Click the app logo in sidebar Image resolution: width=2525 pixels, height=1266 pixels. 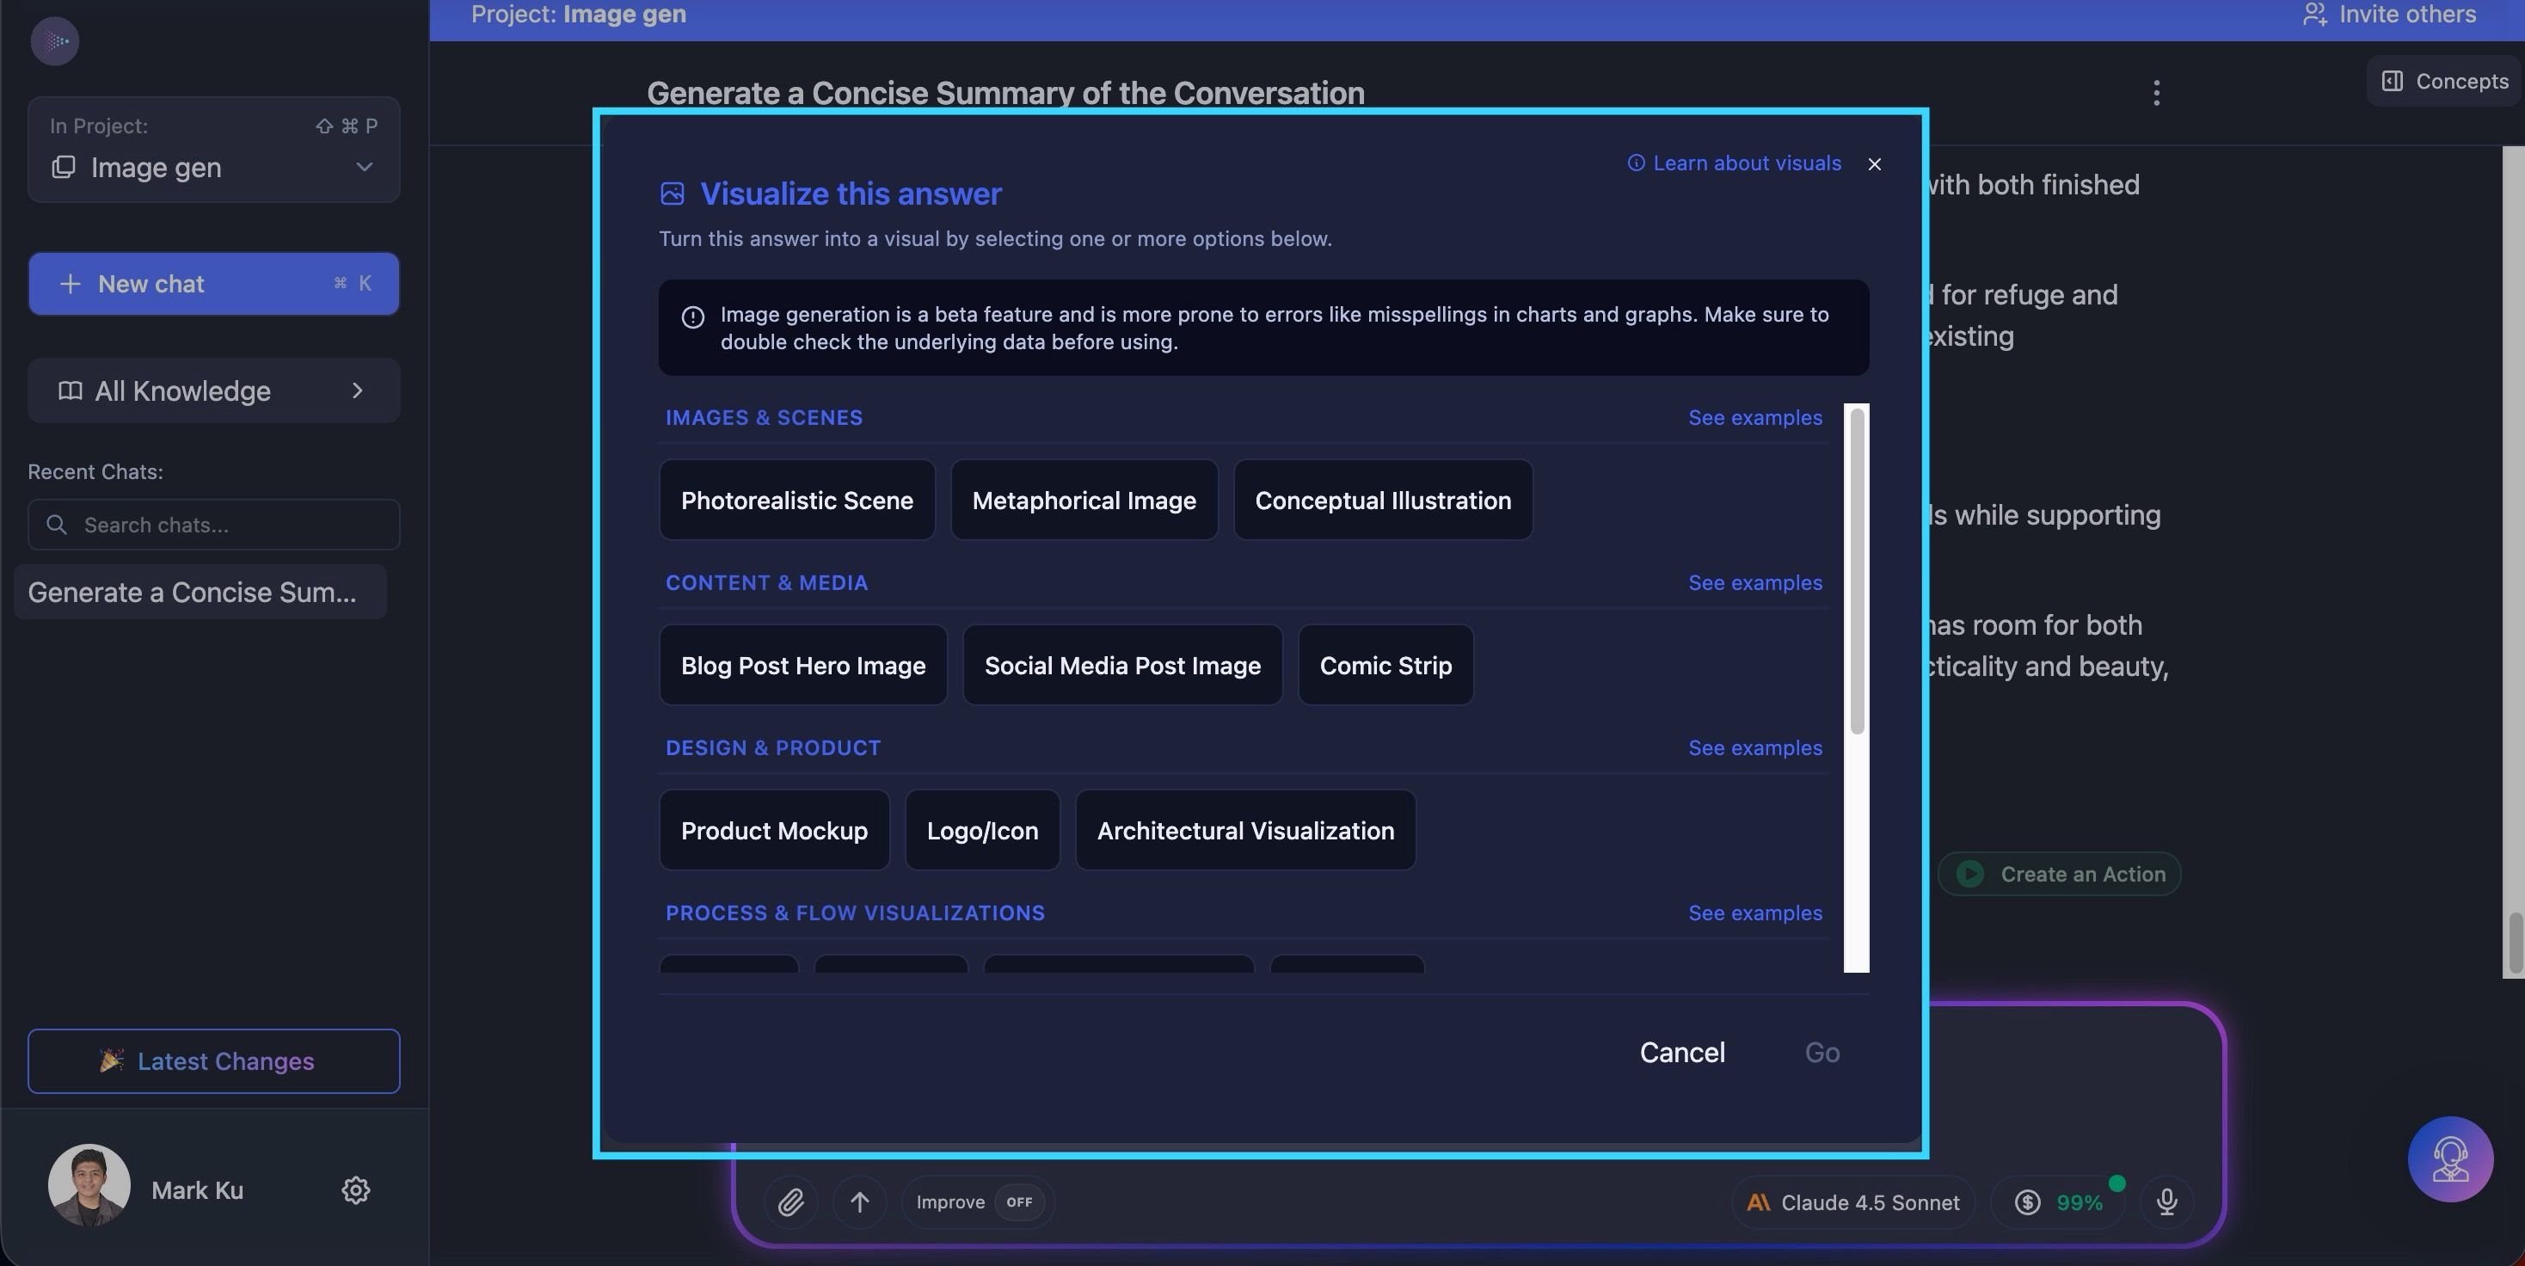pyautogui.click(x=55, y=41)
